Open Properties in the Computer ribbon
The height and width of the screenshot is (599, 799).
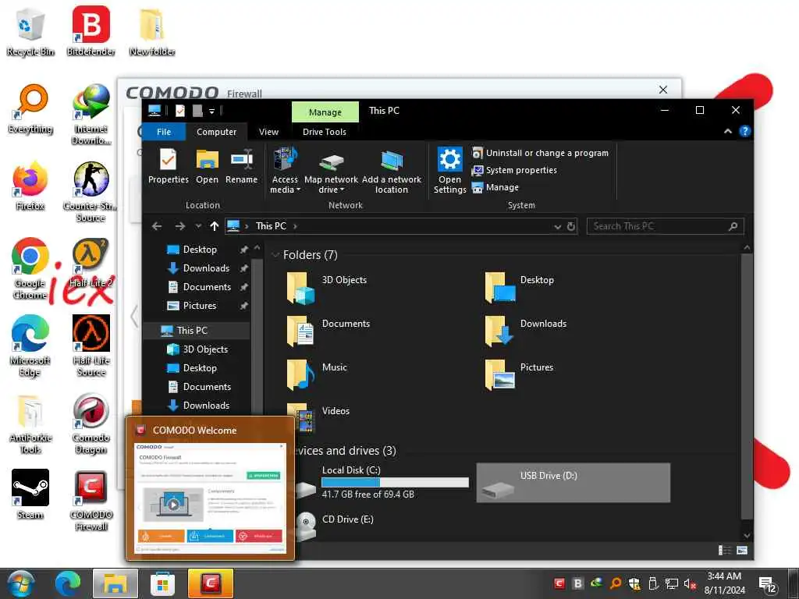pos(169,166)
